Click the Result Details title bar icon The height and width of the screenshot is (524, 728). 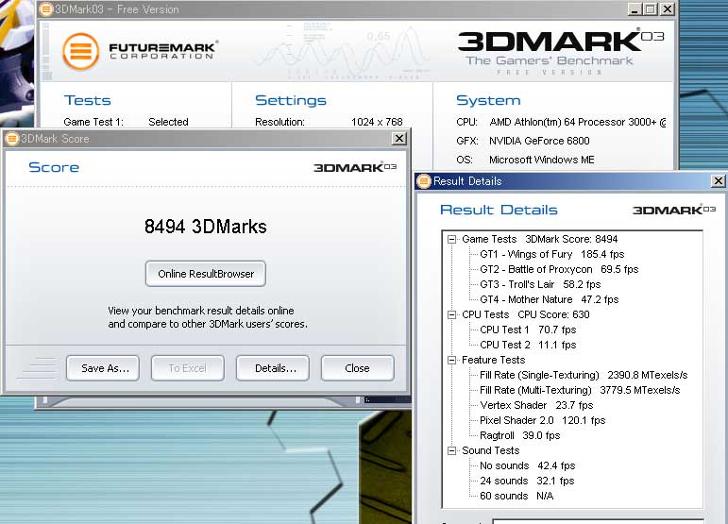tap(423, 181)
